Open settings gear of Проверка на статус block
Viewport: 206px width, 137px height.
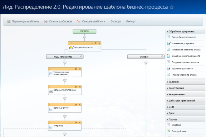tap(96, 43)
